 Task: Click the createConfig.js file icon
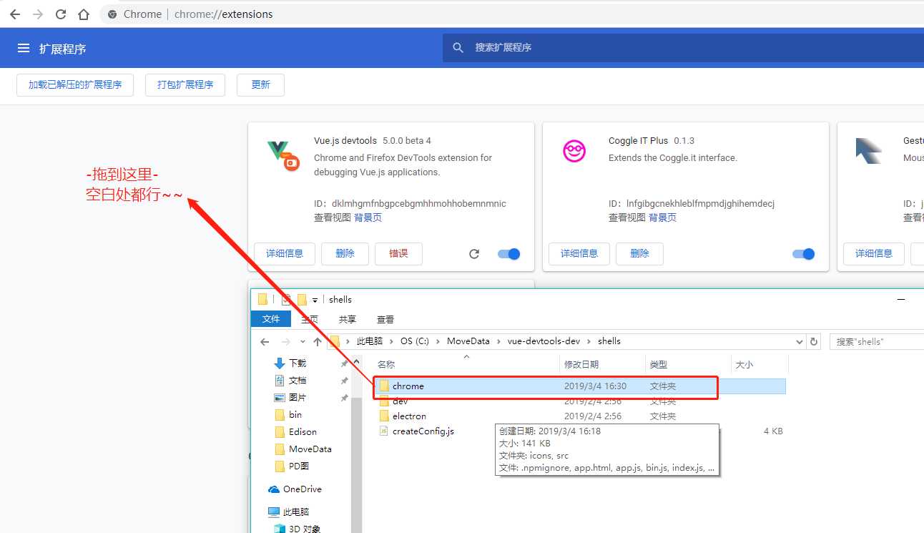(x=384, y=431)
